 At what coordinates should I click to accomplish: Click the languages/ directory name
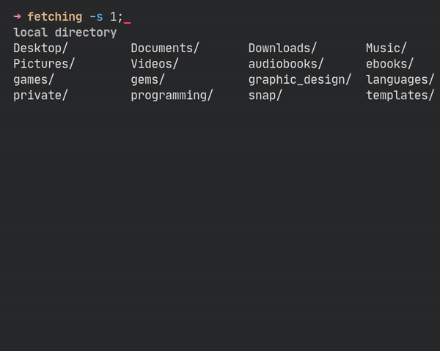click(400, 79)
